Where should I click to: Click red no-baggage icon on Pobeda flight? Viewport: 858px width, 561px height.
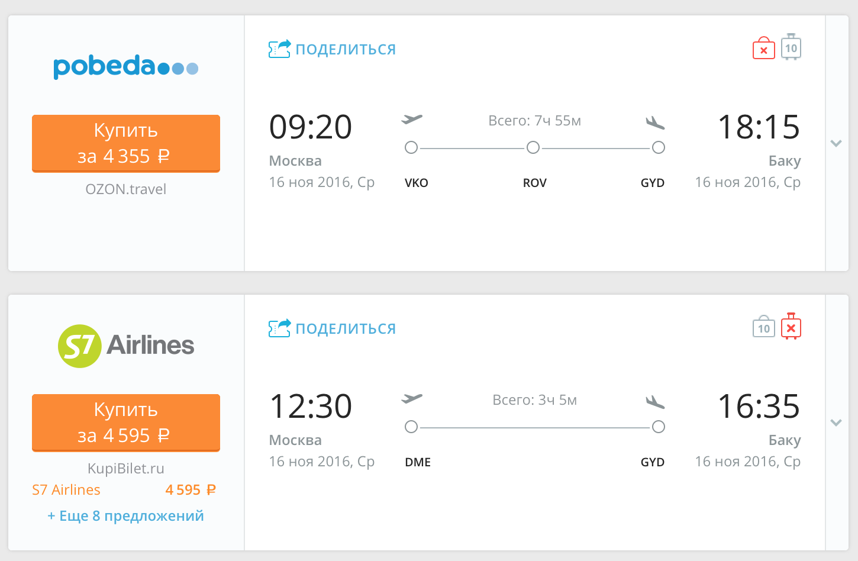[x=764, y=48]
